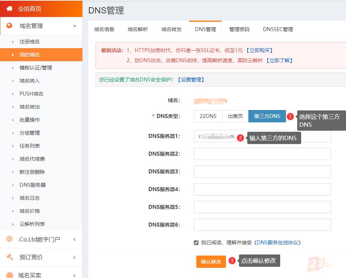Choose the 第三方DNS type option

click(x=267, y=116)
